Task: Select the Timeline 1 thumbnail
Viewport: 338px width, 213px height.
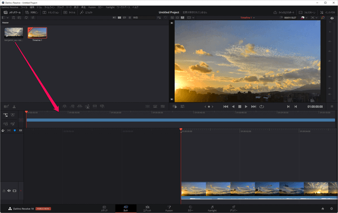Action: [37, 33]
